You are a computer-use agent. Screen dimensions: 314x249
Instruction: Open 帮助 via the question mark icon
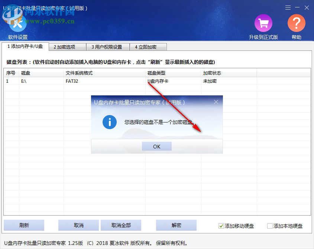click(296, 23)
